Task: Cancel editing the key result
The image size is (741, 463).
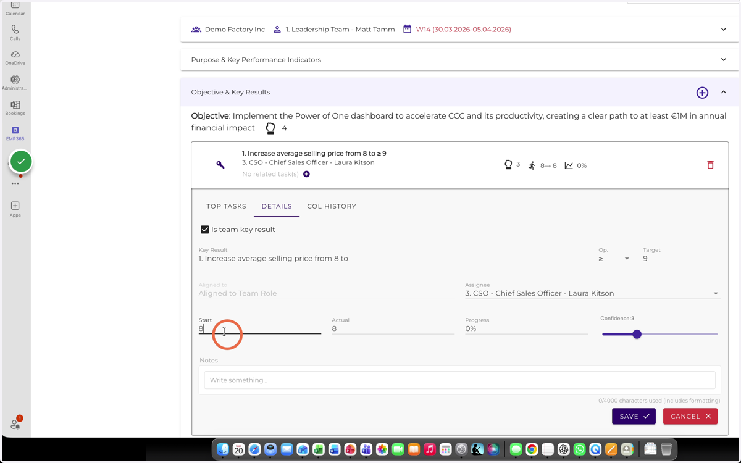Action: point(690,416)
